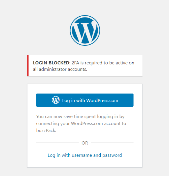Screen dimensions: 169x176
Task: Click WordPress.com word in the description paragraph
Action: pyautogui.click(x=87, y=124)
